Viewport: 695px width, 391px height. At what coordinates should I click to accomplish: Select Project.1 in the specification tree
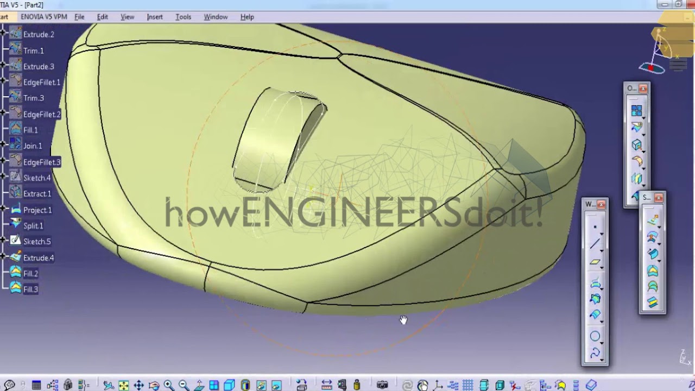pos(37,210)
